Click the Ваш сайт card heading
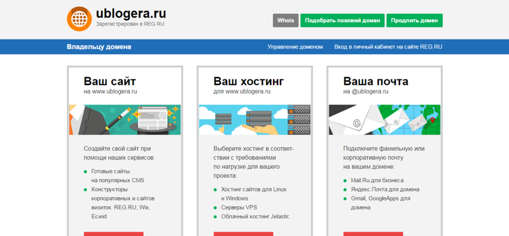The image size is (509, 236). (110, 81)
